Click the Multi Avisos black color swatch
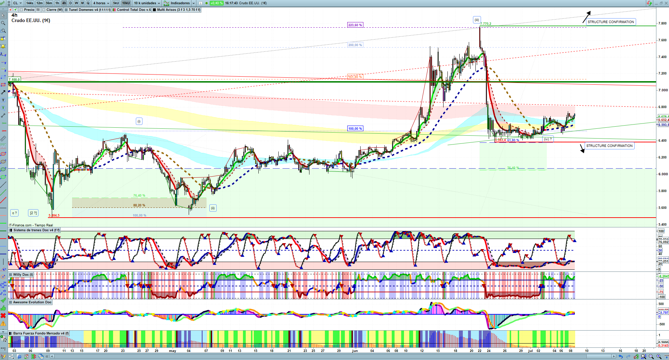The width and height of the screenshot is (669, 360). 154,10
